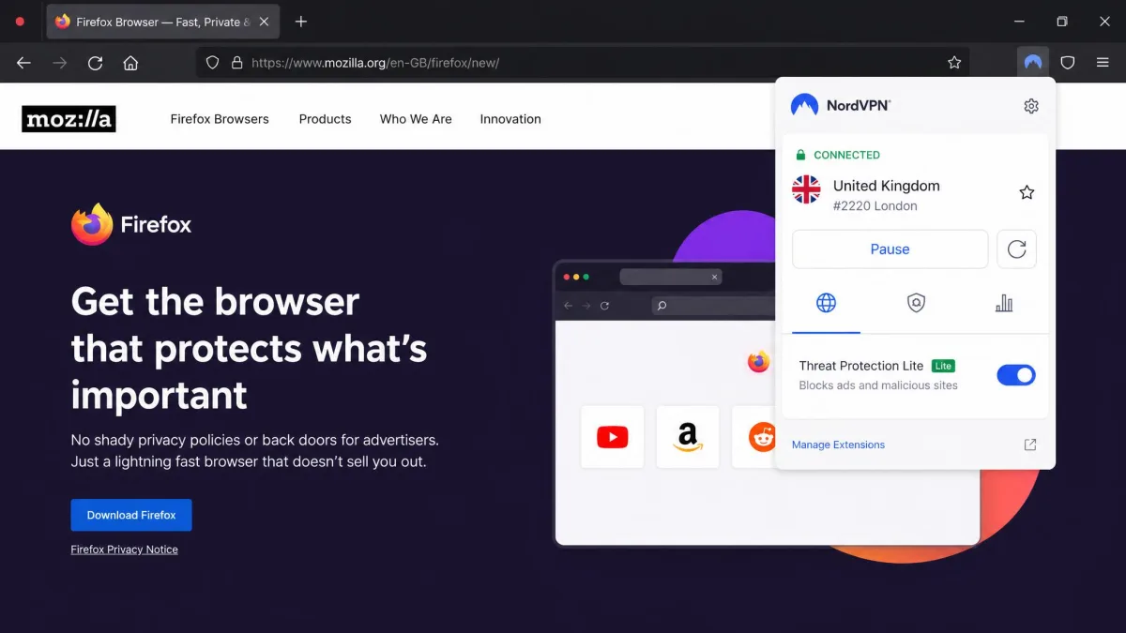Select the Firefox Browser tab
This screenshot has height=633, width=1126.
tap(163, 22)
